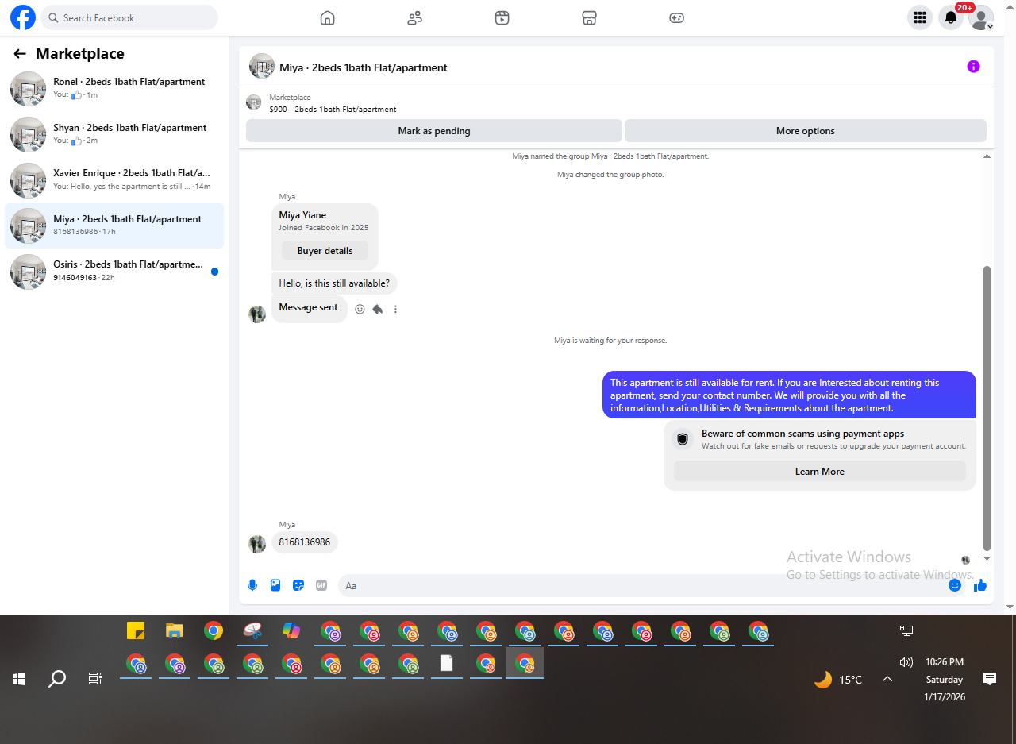Open the Xavier Enrique conversation

coord(114,180)
